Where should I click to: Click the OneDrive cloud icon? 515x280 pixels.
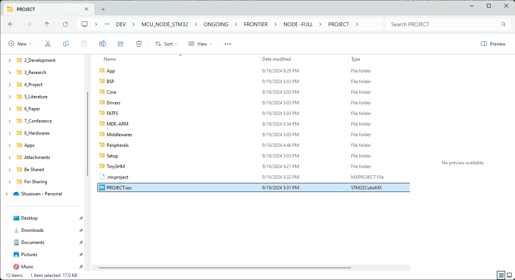click(16, 194)
